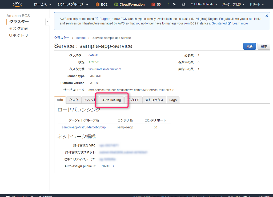Click the ネットワーク構成 section heading
Image resolution: width=273 pixels, height=197 pixels.
[77, 137]
